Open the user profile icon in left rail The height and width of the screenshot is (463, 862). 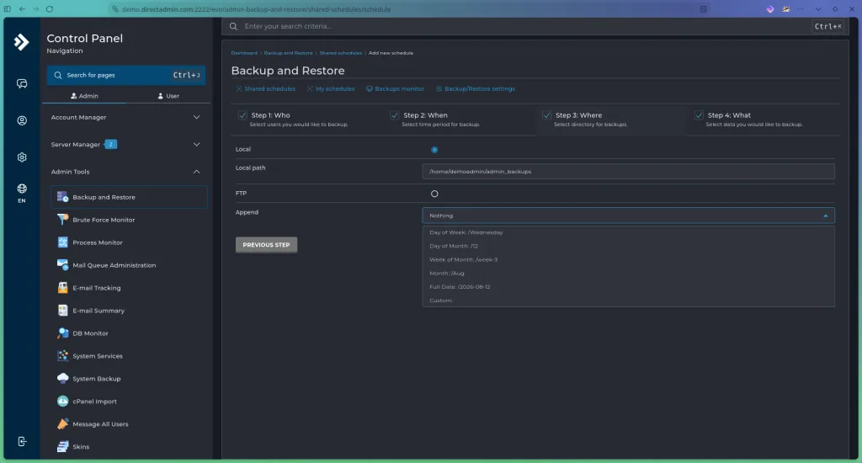point(21,120)
